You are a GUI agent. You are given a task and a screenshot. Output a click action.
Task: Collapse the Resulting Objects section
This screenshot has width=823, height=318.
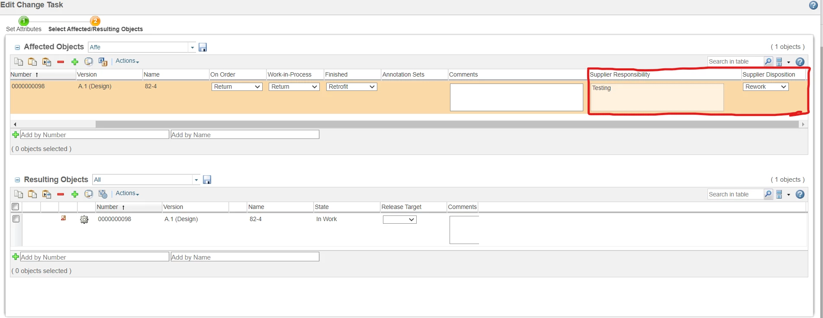(17, 180)
